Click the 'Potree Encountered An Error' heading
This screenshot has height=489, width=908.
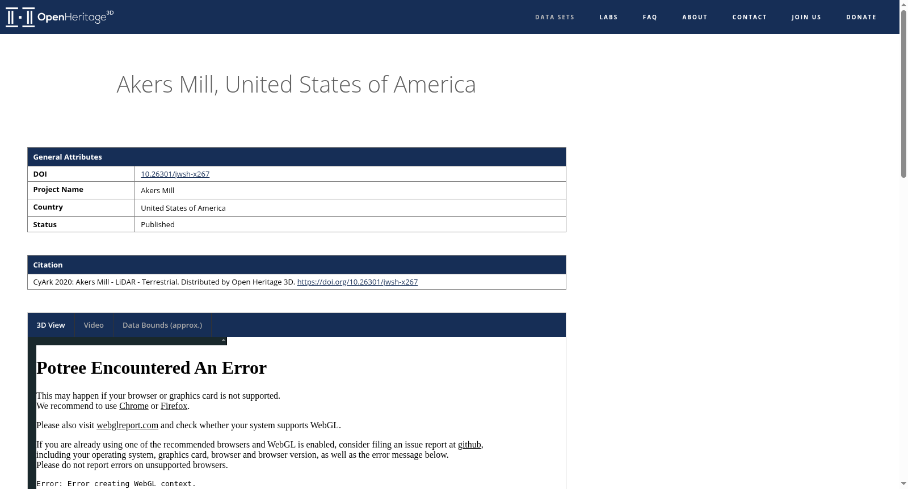pos(152,368)
